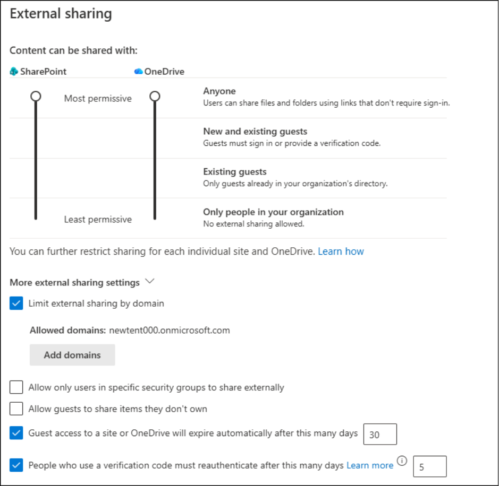Click the verification code info icon
The width and height of the screenshot is (499, 486).
click(402, 462)
